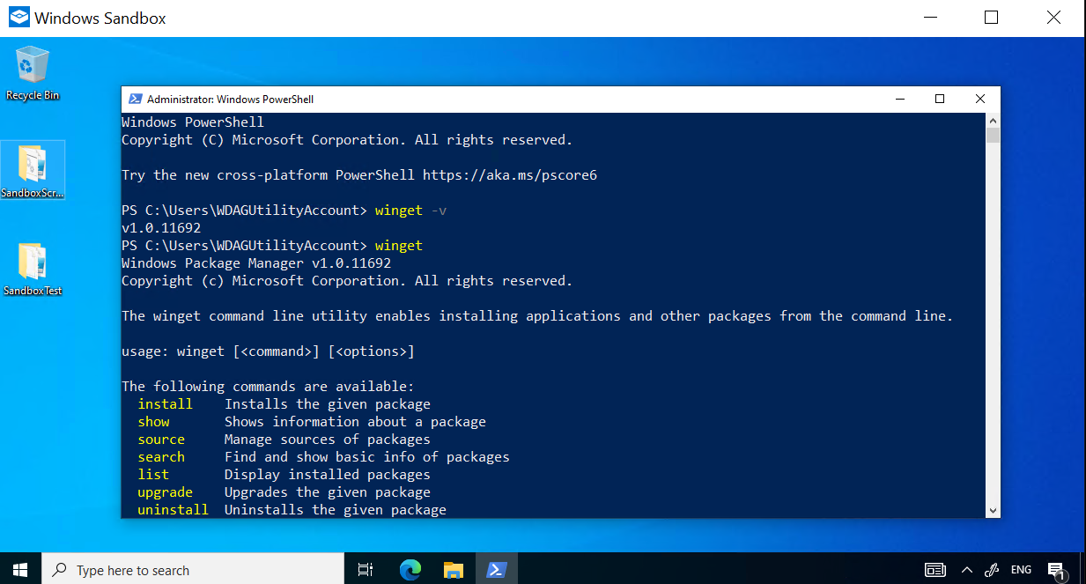Click the 'Type here to search' box
The height and width of the screenshot is (584, 1086).
[194, 570]
